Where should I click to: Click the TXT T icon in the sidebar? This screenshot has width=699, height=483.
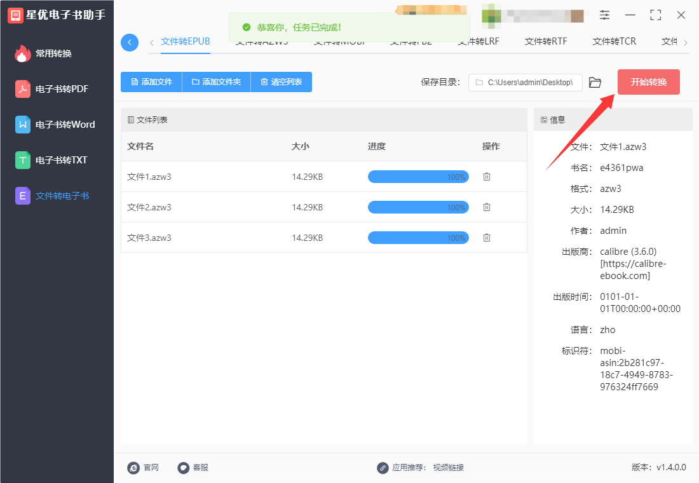point(23,160)
